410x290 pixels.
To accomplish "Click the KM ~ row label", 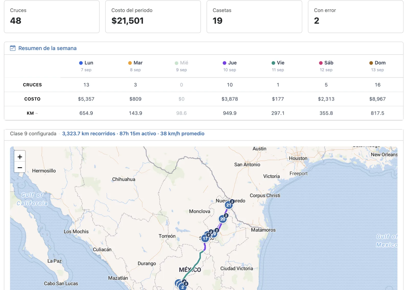I will (x=32, y=113).
